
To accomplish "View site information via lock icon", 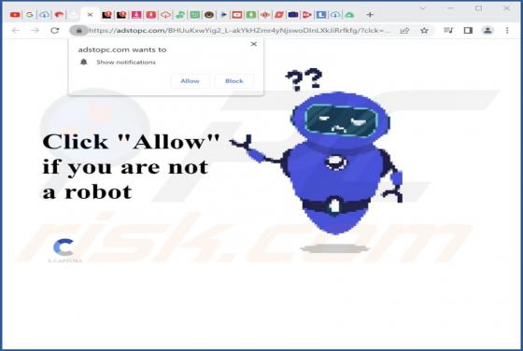I will (78, 31).
